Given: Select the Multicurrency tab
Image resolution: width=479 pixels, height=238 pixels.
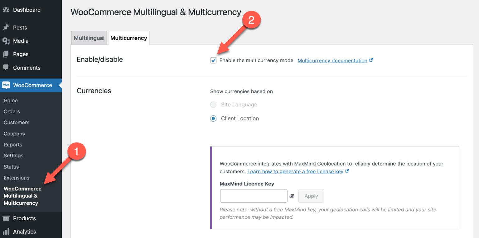Looking at the screenshot, I should click(128, 38).
